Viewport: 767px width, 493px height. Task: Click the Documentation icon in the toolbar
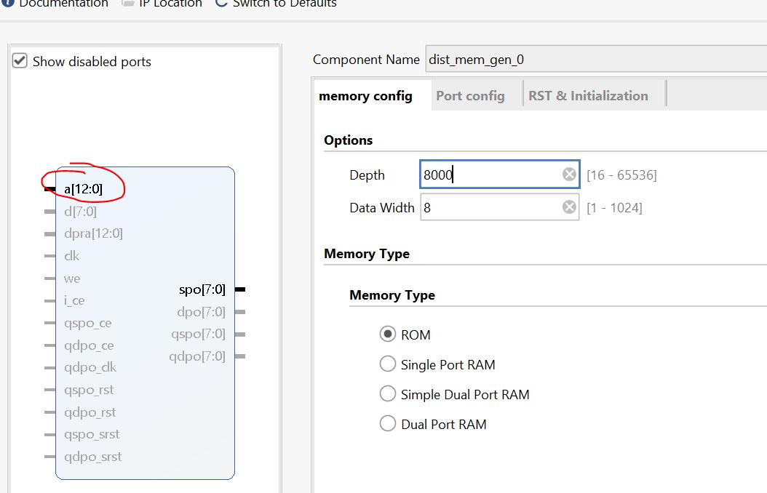[7, 3]
